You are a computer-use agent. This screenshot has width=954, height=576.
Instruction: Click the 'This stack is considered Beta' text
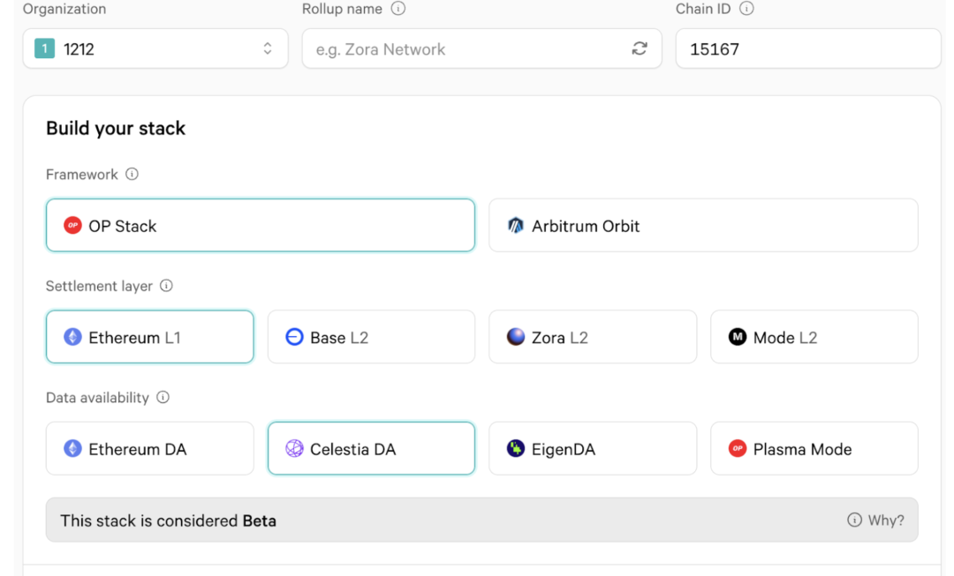[x=168, y=520]
